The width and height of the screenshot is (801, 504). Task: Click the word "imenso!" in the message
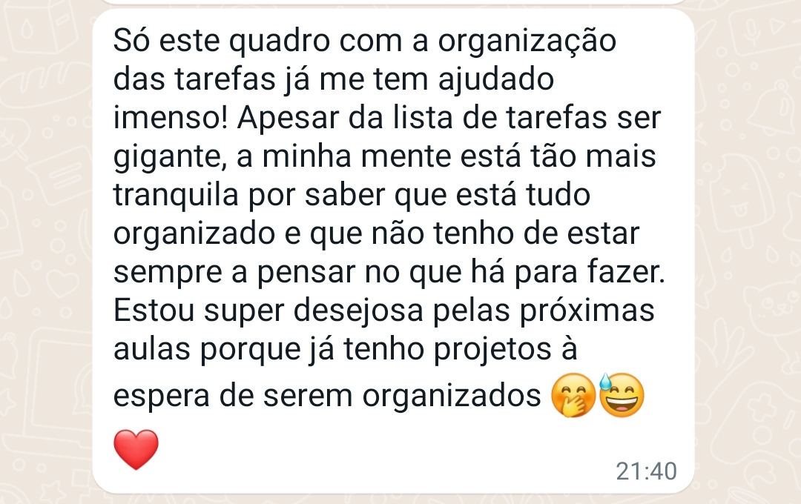pos(170,117)
